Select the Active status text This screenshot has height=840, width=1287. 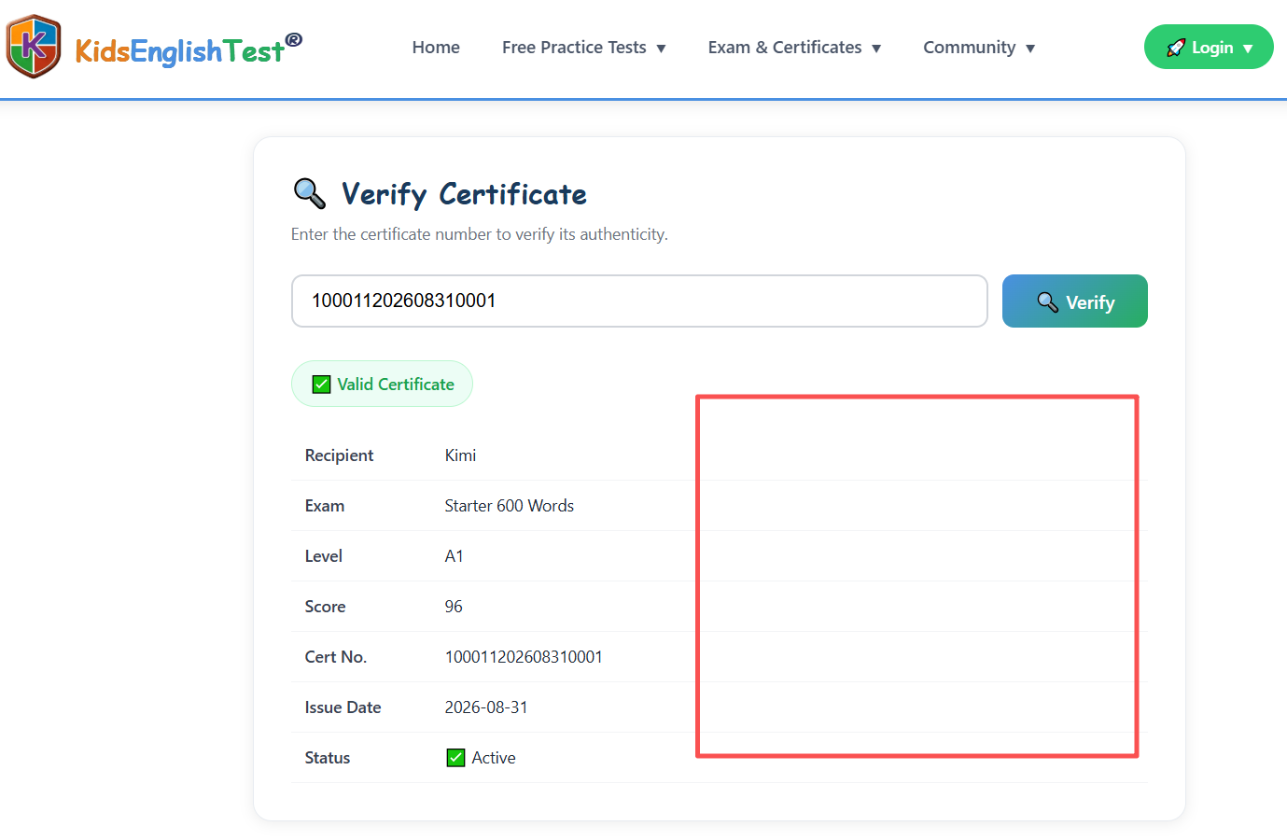(494, 758)
